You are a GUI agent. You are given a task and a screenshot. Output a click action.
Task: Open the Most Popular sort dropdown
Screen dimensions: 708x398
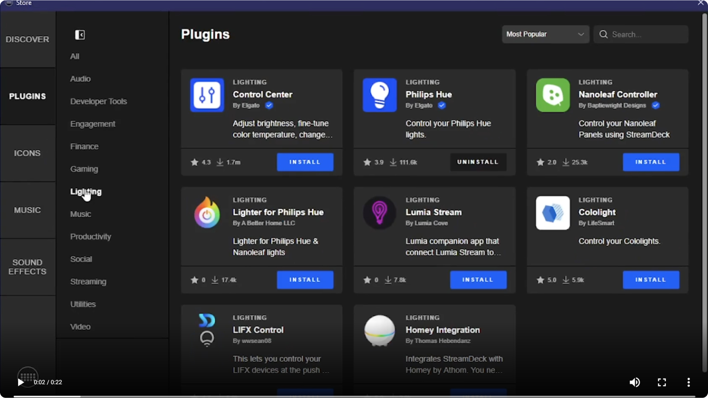(x=545, y=34)
